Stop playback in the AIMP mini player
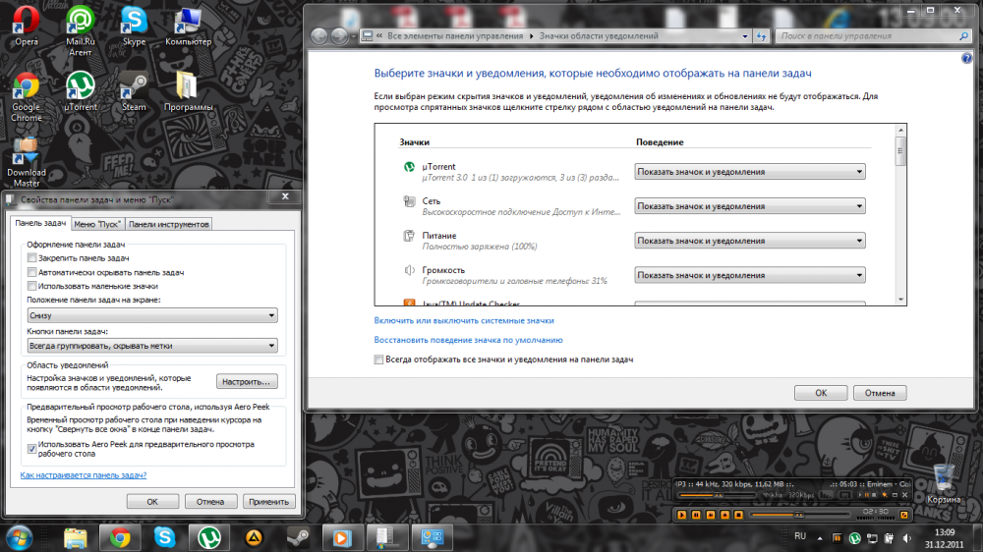The height and width of the screenshot is (552, 983). (x=738, y=515)
